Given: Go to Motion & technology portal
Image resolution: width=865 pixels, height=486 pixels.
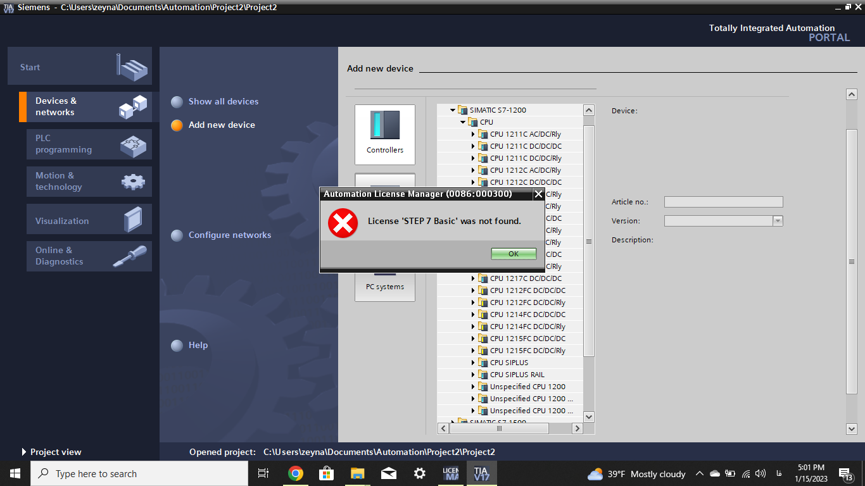Looking at the screenshot, I should [89, 182].
